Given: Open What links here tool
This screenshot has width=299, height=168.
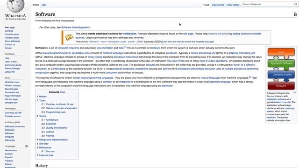Looking at the screenshot, I should pyautogui.click(x=12, y=82).
